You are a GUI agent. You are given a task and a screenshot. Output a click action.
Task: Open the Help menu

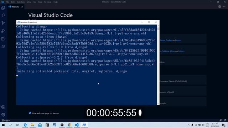pos(56,2)
